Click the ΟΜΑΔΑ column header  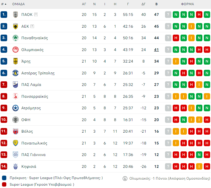point(18,4)
